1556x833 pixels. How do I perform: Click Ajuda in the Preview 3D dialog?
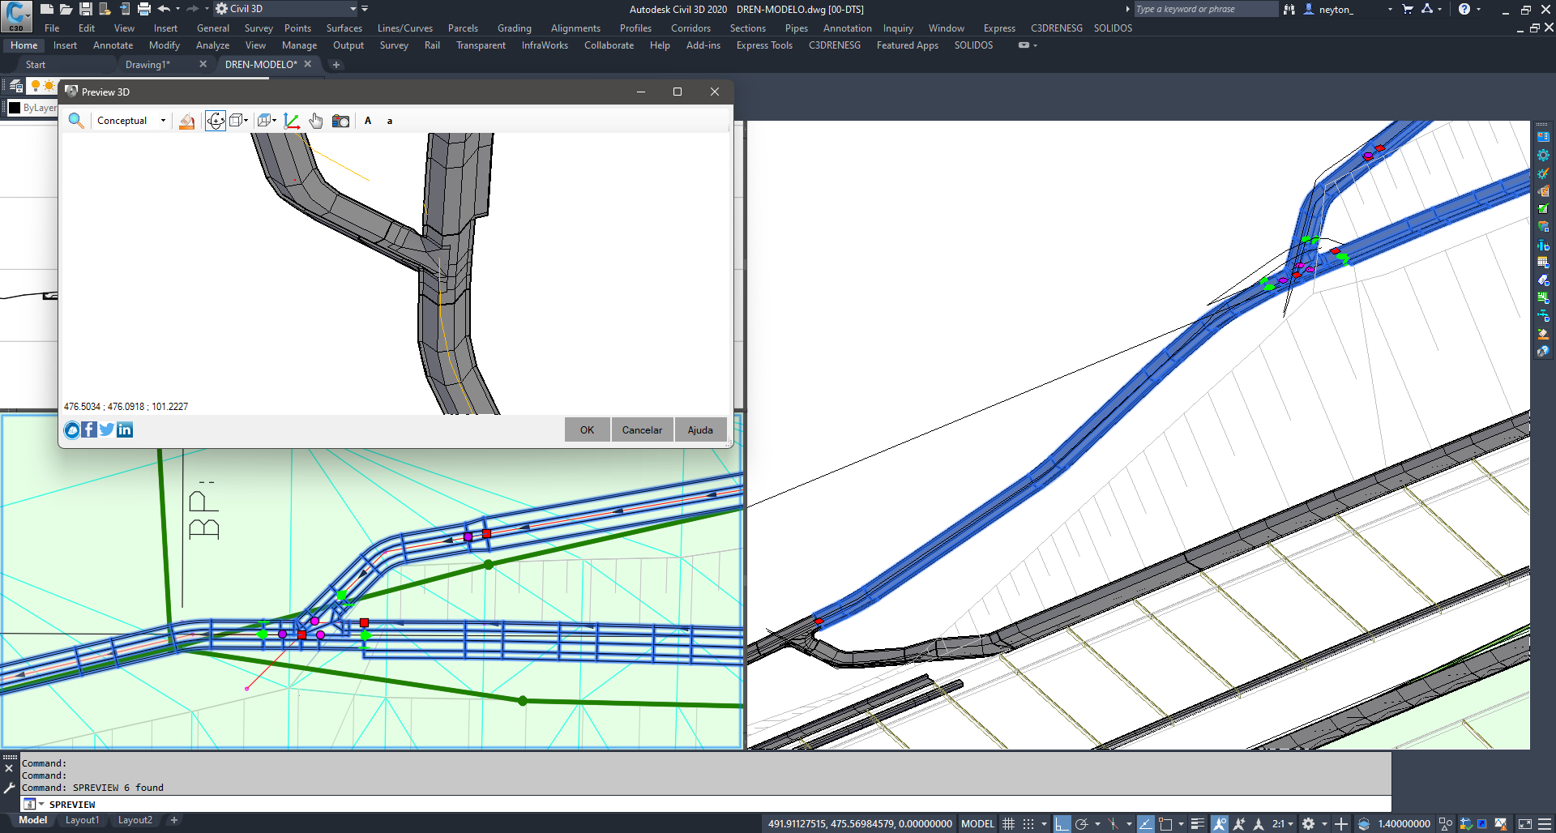700,429
